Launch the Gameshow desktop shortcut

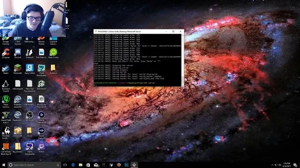(x=41, y=85)
